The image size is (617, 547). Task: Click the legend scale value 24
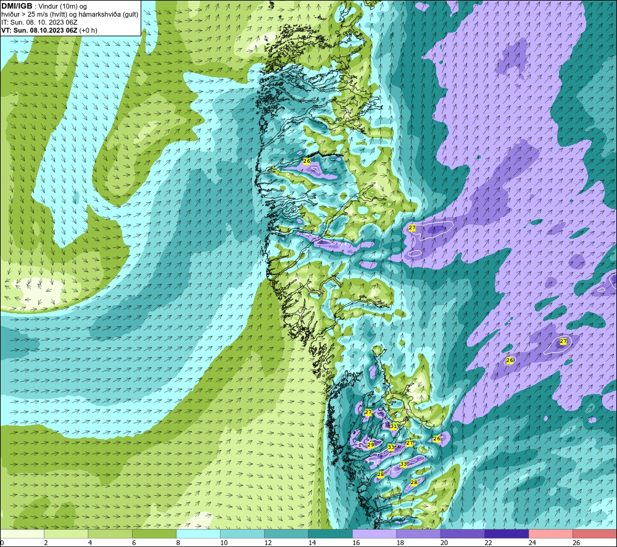(532, 543)
